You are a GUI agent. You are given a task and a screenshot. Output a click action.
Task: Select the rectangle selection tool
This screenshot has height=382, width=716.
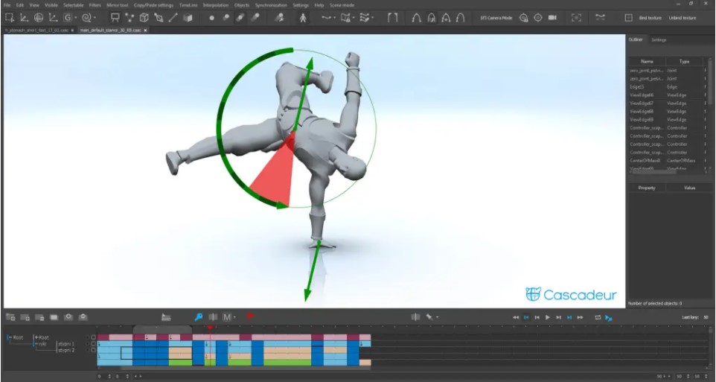pos(9,17)
